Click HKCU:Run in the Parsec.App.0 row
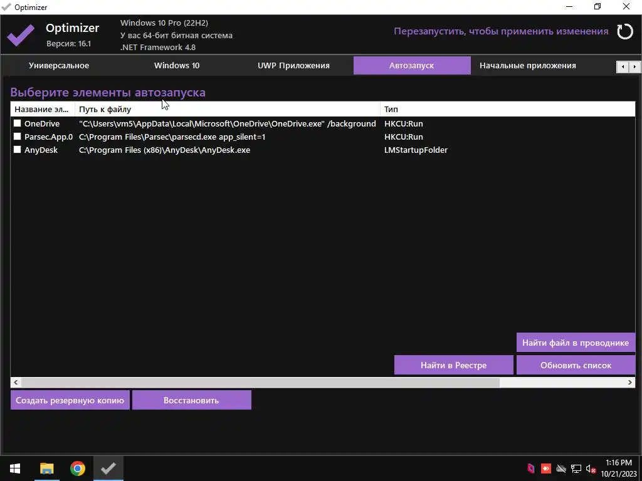Viewport: 642px width, 481px height. pos(404,137)
